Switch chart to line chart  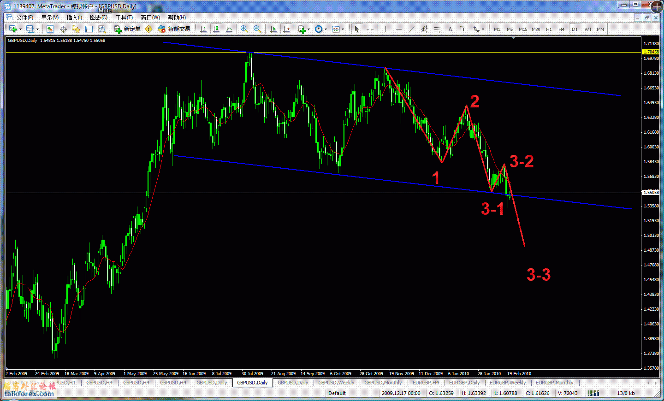(229, 29)
